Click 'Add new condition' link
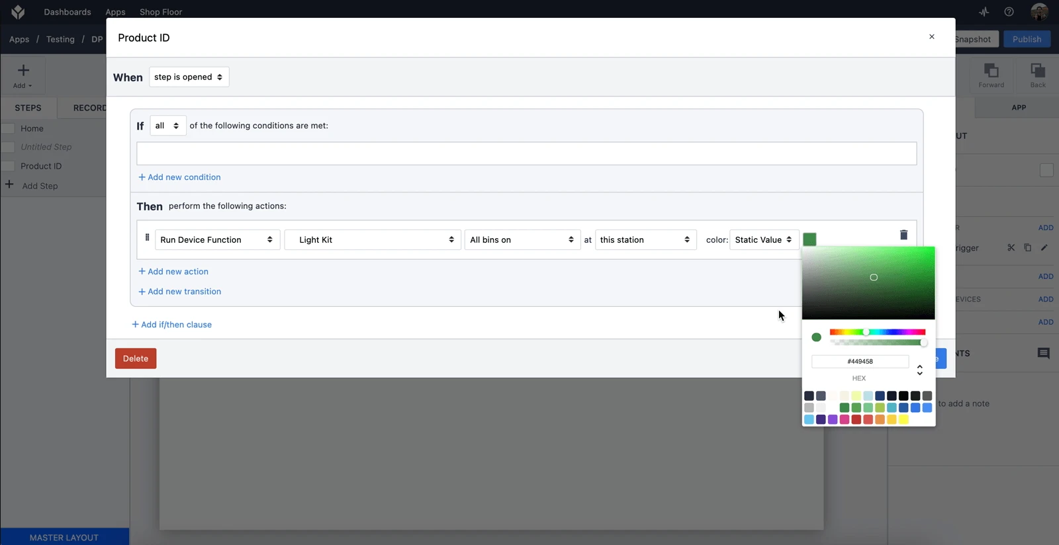 click(179, 177)
